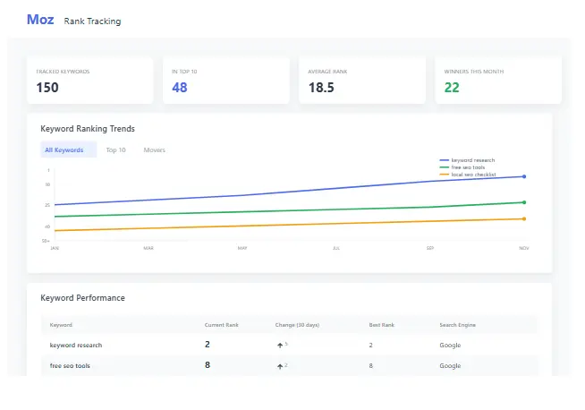Click the Keyword column header
585x410 pixels.
tap(61, 325)
